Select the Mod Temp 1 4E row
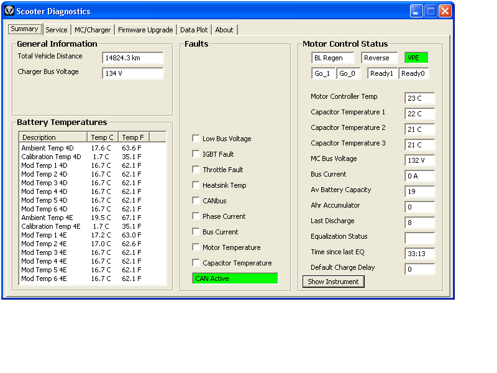This screenshot has height=373, width=497. click(x=93, y=235)
